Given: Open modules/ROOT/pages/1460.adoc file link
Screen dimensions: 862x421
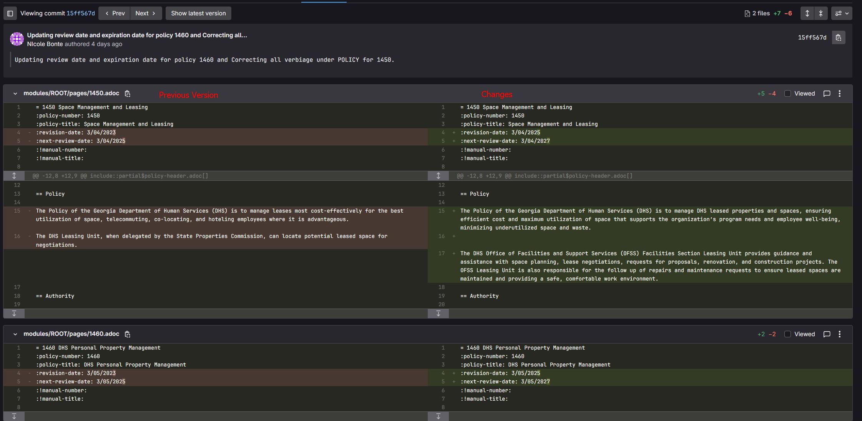Looking at the screenshot, I should pyautogui.click(x=71, y=334).
